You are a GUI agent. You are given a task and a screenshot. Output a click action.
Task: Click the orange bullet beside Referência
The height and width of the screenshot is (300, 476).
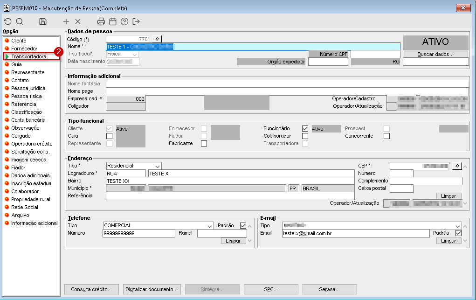point(7,104)
